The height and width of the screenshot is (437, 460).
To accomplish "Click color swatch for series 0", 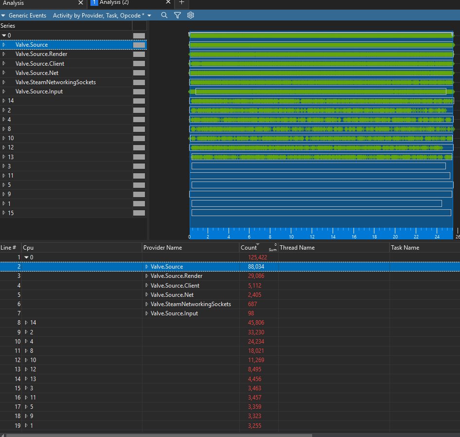I will pyautogui.click(x=139, y=36).
